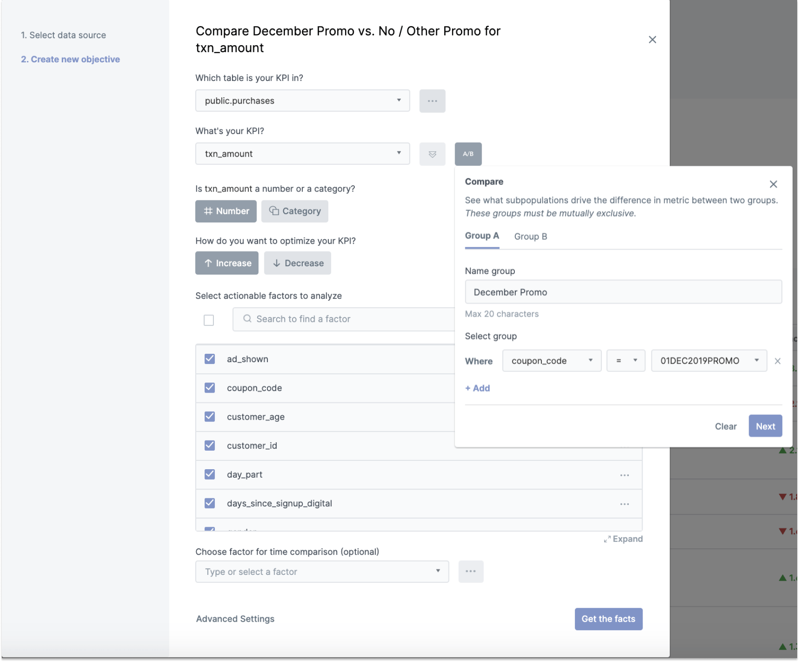Click Next in the Compare panel
Viewport: 799px width, 662px height.
[765, 426]
